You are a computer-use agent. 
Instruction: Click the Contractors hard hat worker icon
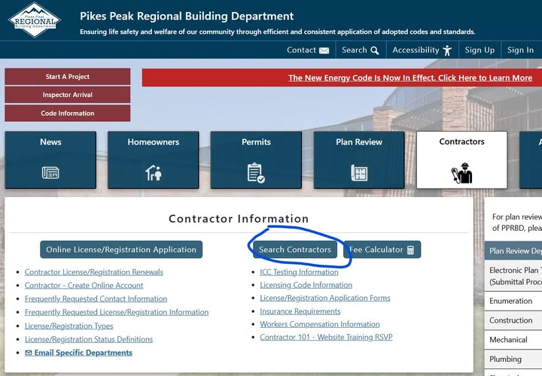pos(461,173)
